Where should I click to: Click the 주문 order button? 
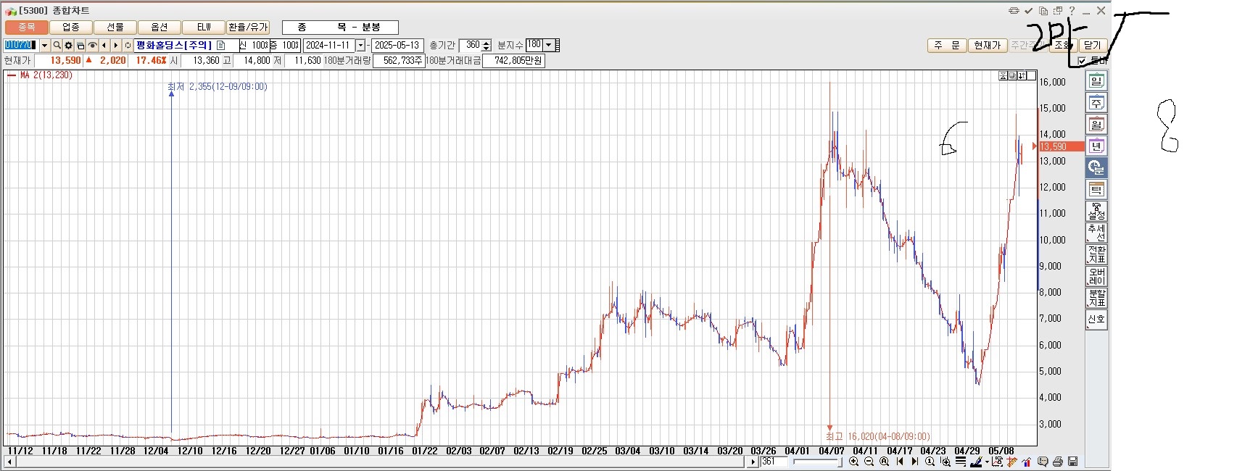[946, 45]
